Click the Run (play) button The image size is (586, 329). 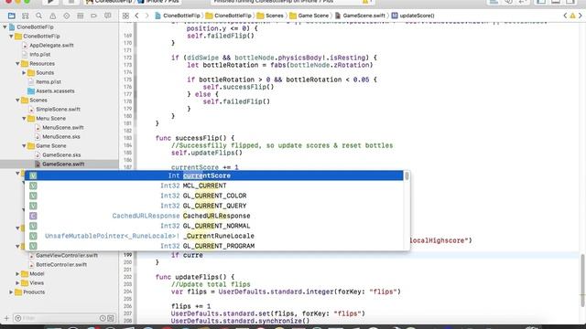click(x=50, y=2)
